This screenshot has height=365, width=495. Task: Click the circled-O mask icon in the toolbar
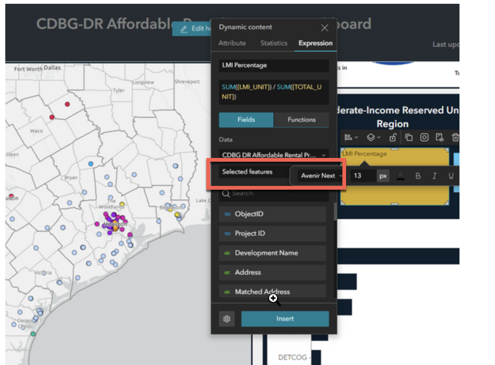[x=424, y=137]
